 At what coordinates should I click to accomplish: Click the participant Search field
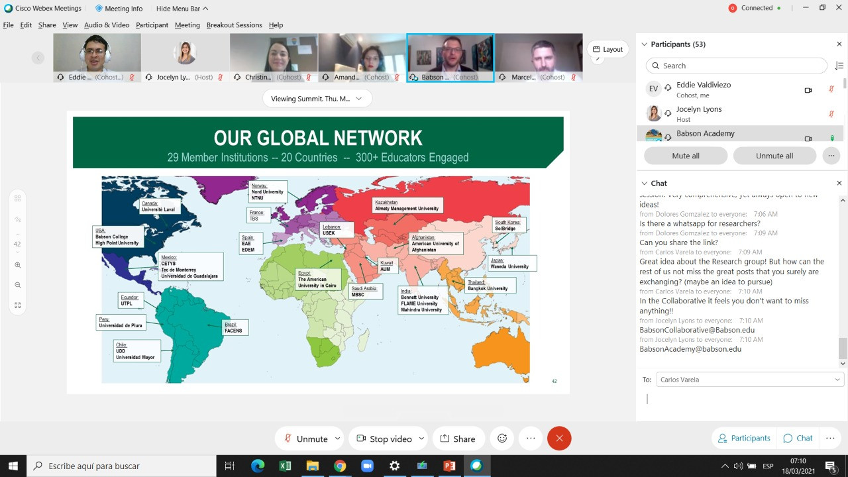tap(736, 66)
